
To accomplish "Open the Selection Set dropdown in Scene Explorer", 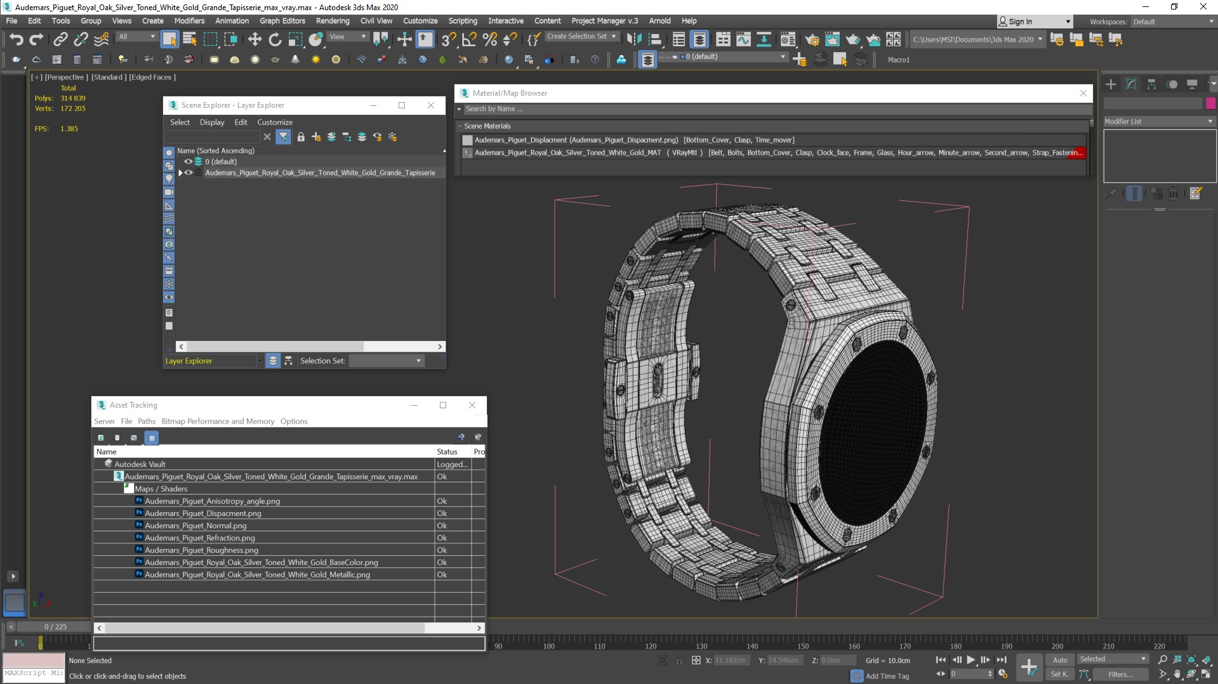I will 387,361.
